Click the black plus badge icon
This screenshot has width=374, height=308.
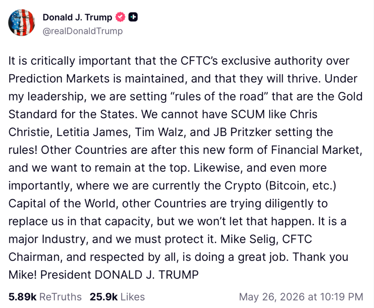point(133,17)
